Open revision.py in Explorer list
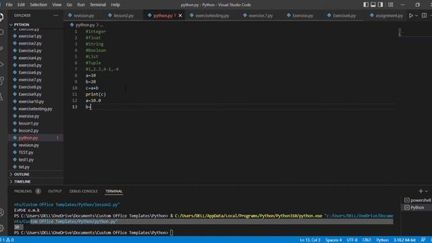This screenshot has height=243, width=432. 28,145
